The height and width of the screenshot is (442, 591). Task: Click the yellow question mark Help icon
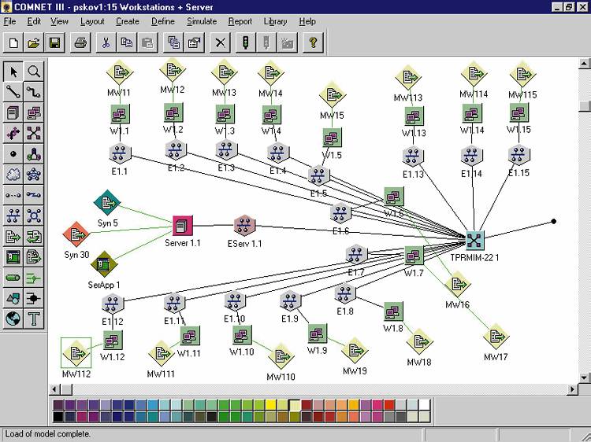point(313,42)
